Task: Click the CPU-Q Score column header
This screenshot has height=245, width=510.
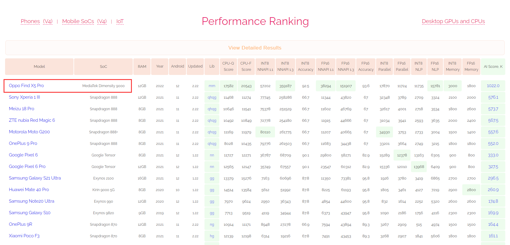Action: [x=228, y=67]
